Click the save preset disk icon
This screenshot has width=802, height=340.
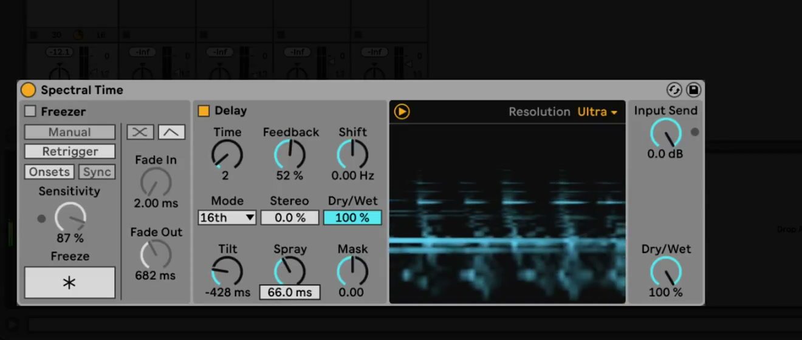tap(694, 90)
